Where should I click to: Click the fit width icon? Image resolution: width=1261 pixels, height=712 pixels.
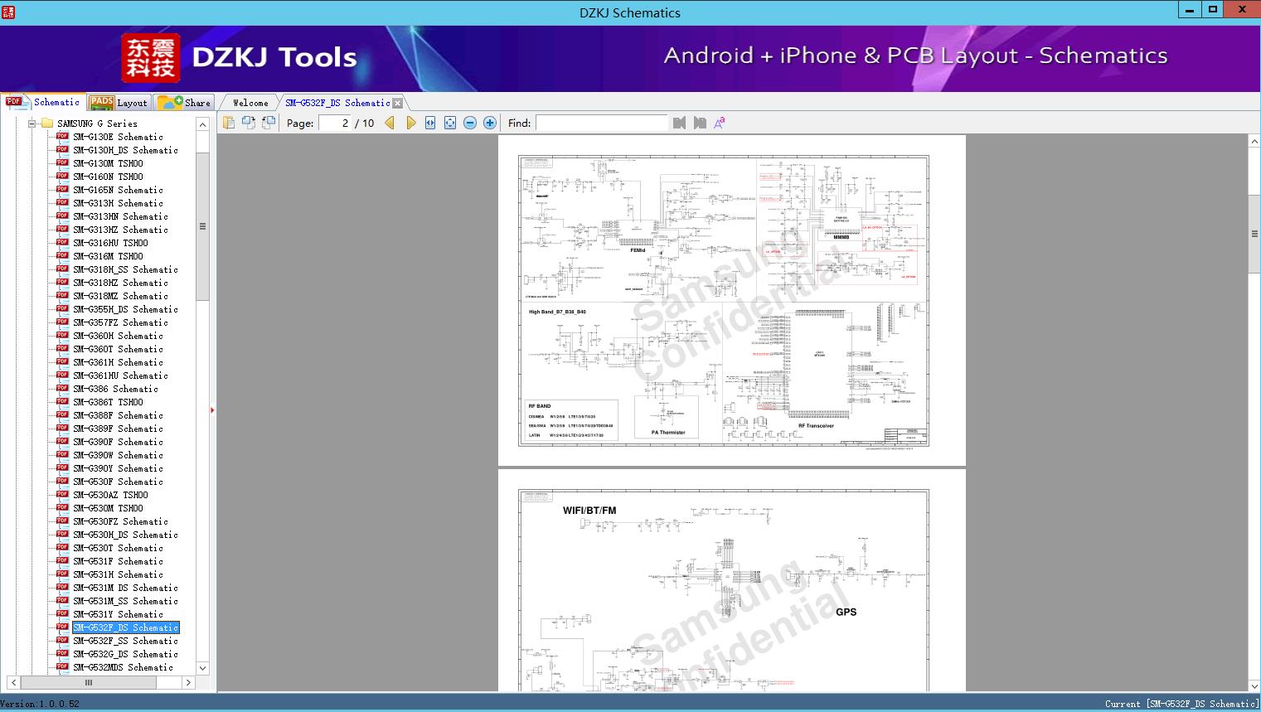(430, 123)
